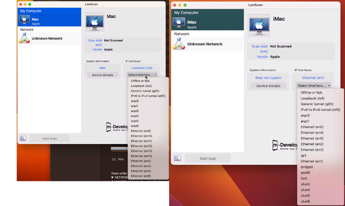Click the 'My Computer' header in iMac window
The width and height of the screenshot is (345, 206).
point(186,12)
